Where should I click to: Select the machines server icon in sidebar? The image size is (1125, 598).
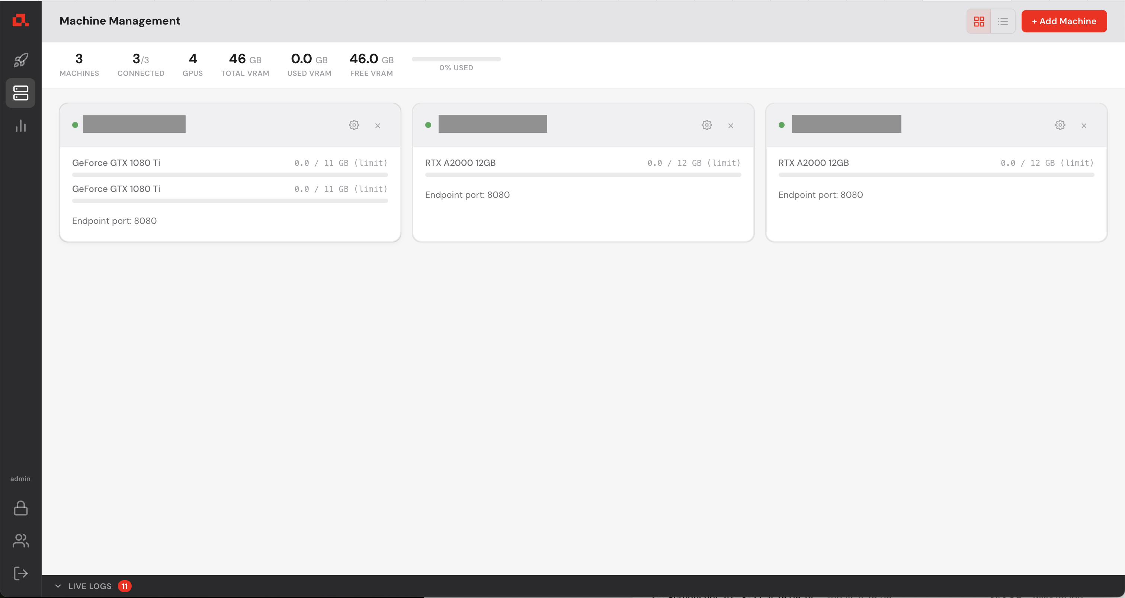click(20, 93)
